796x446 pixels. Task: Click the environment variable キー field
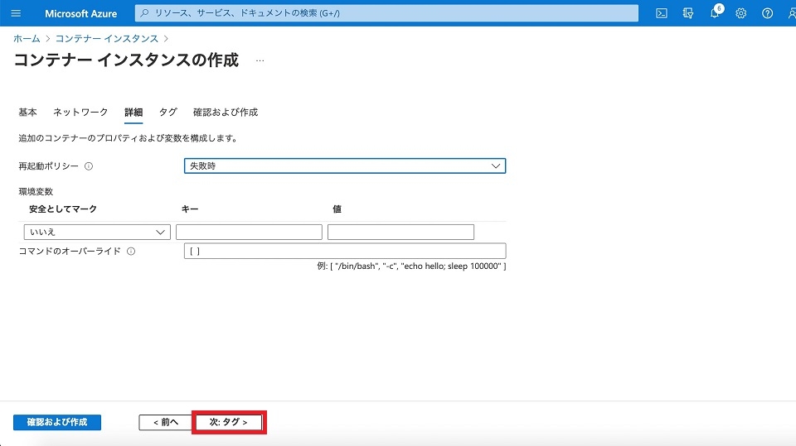click(x=249, y=233)
